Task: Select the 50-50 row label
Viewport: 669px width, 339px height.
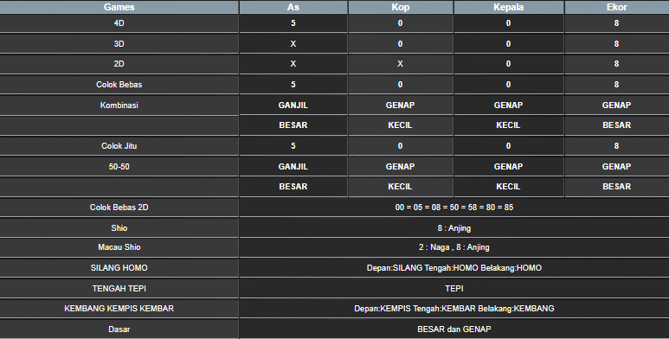Action: (x=119, y=167)
